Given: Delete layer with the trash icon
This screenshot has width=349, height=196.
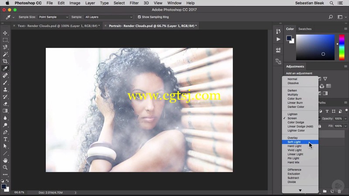Looking at the screenshot, I should [339, 191].
